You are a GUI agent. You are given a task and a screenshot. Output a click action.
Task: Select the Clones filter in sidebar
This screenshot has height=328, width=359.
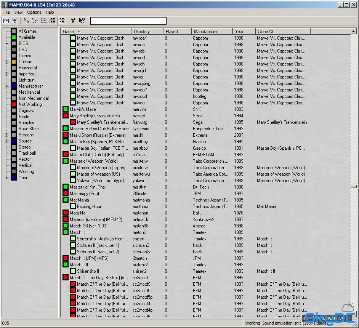pos(25,56)
